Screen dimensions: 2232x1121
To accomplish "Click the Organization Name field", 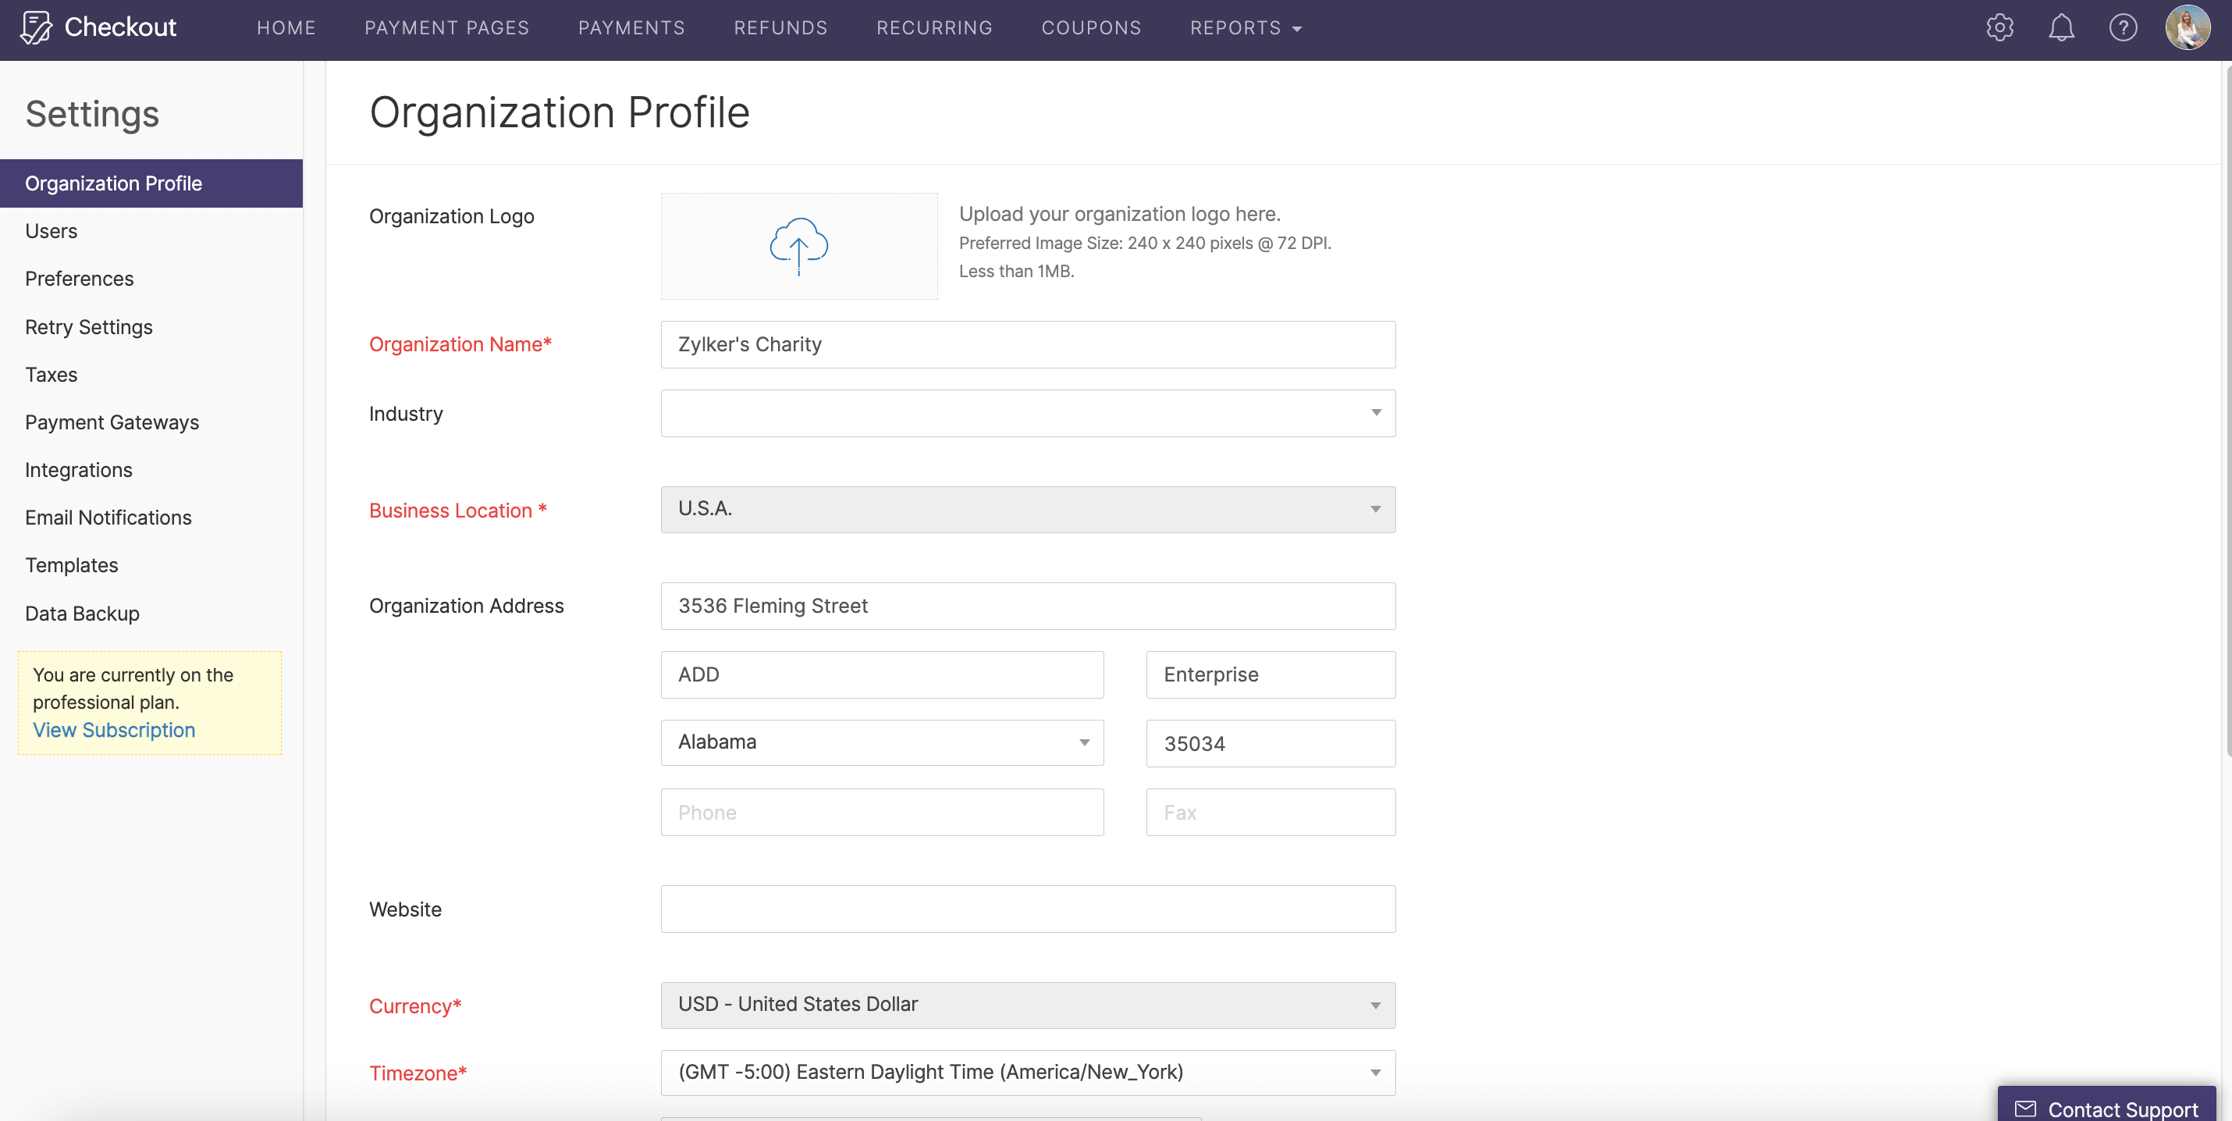I will 1028,344.
